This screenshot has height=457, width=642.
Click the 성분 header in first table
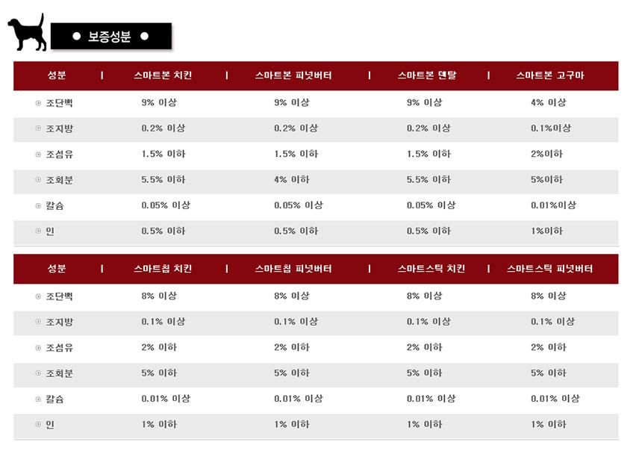57,75
